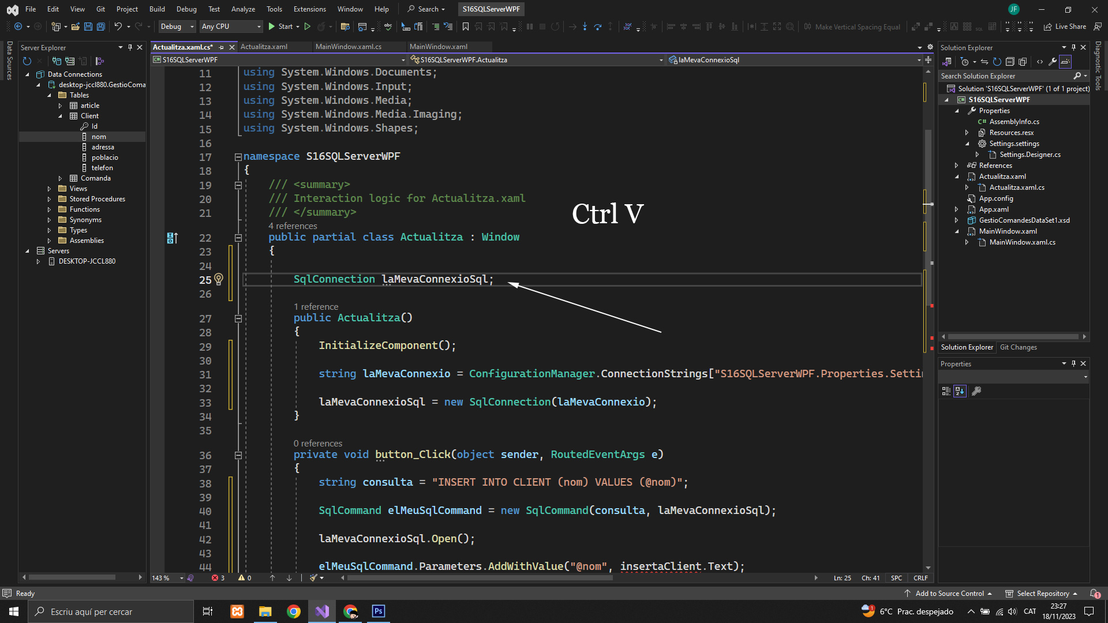
Task: Click the lightbulb quick actions icon
Action: (x=219, y=279)
